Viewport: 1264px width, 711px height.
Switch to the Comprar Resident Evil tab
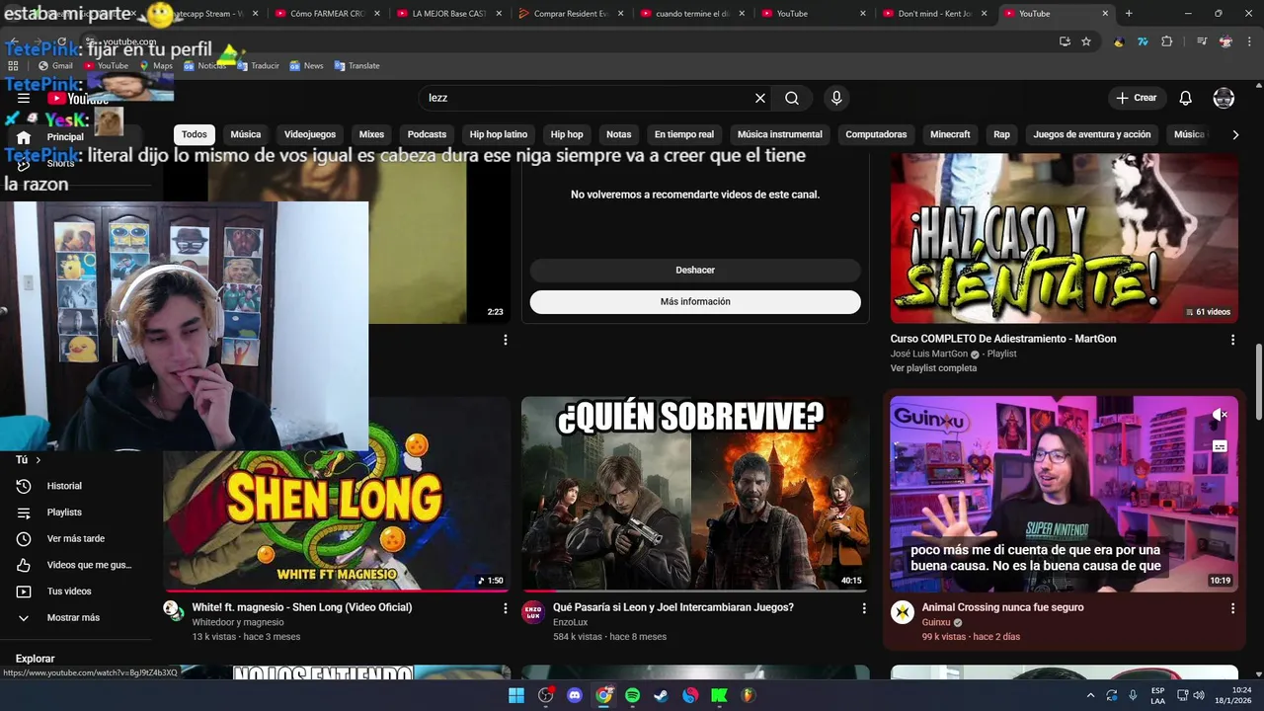coord(570,14)
